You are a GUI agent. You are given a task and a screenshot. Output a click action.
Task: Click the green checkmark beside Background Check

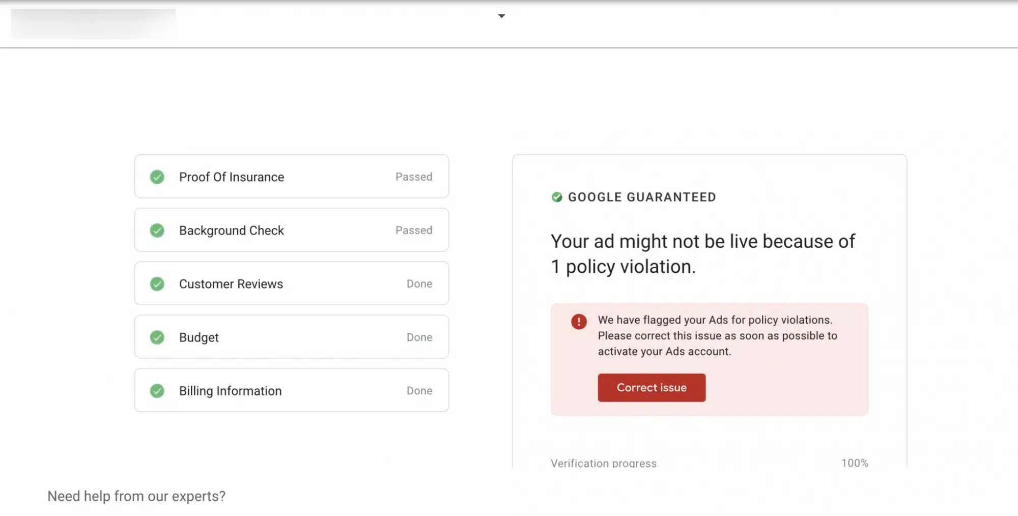tap(157, 230)
